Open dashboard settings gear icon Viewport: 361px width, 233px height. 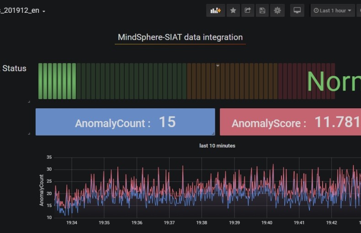pos(277,11)
